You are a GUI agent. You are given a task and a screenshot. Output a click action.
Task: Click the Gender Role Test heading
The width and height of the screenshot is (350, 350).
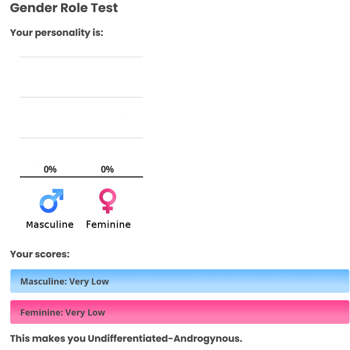64,8
